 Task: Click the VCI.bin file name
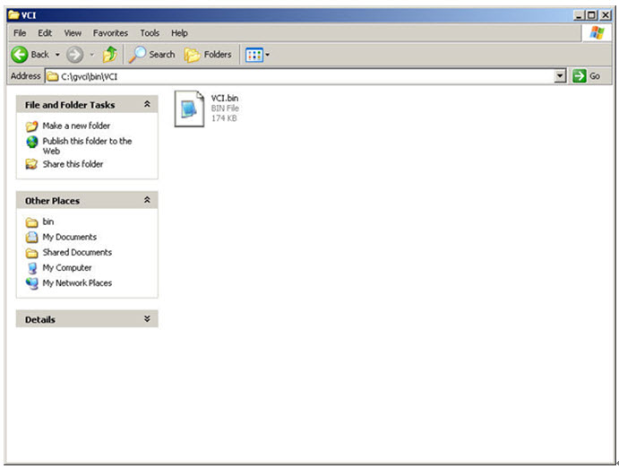pyautogui.click(x=225, y=98)
